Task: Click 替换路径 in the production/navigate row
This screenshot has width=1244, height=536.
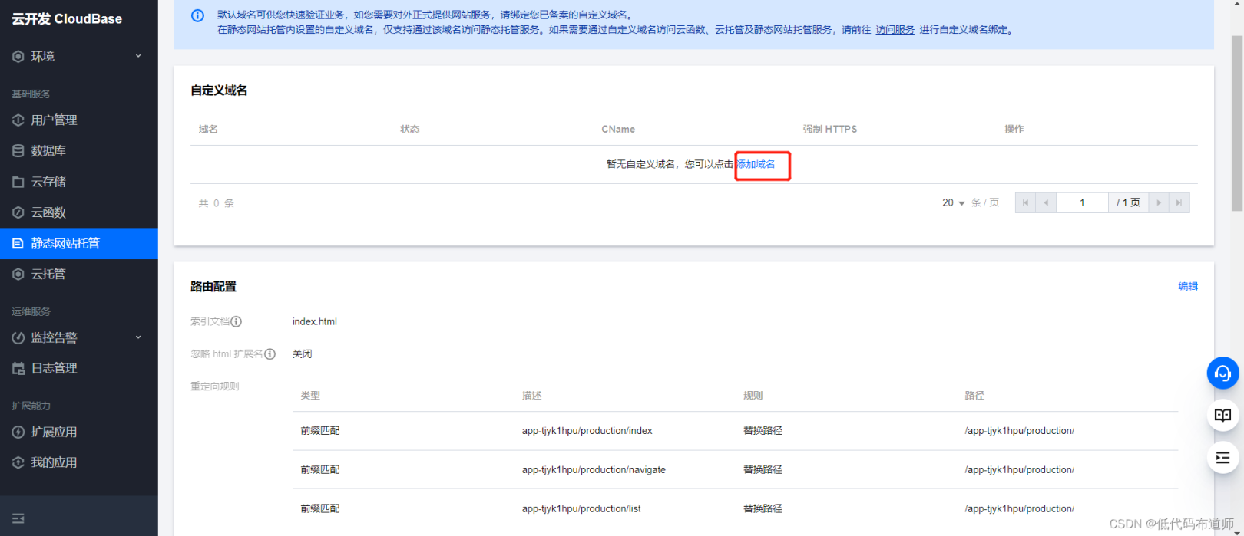Action: tap(763, 470)
